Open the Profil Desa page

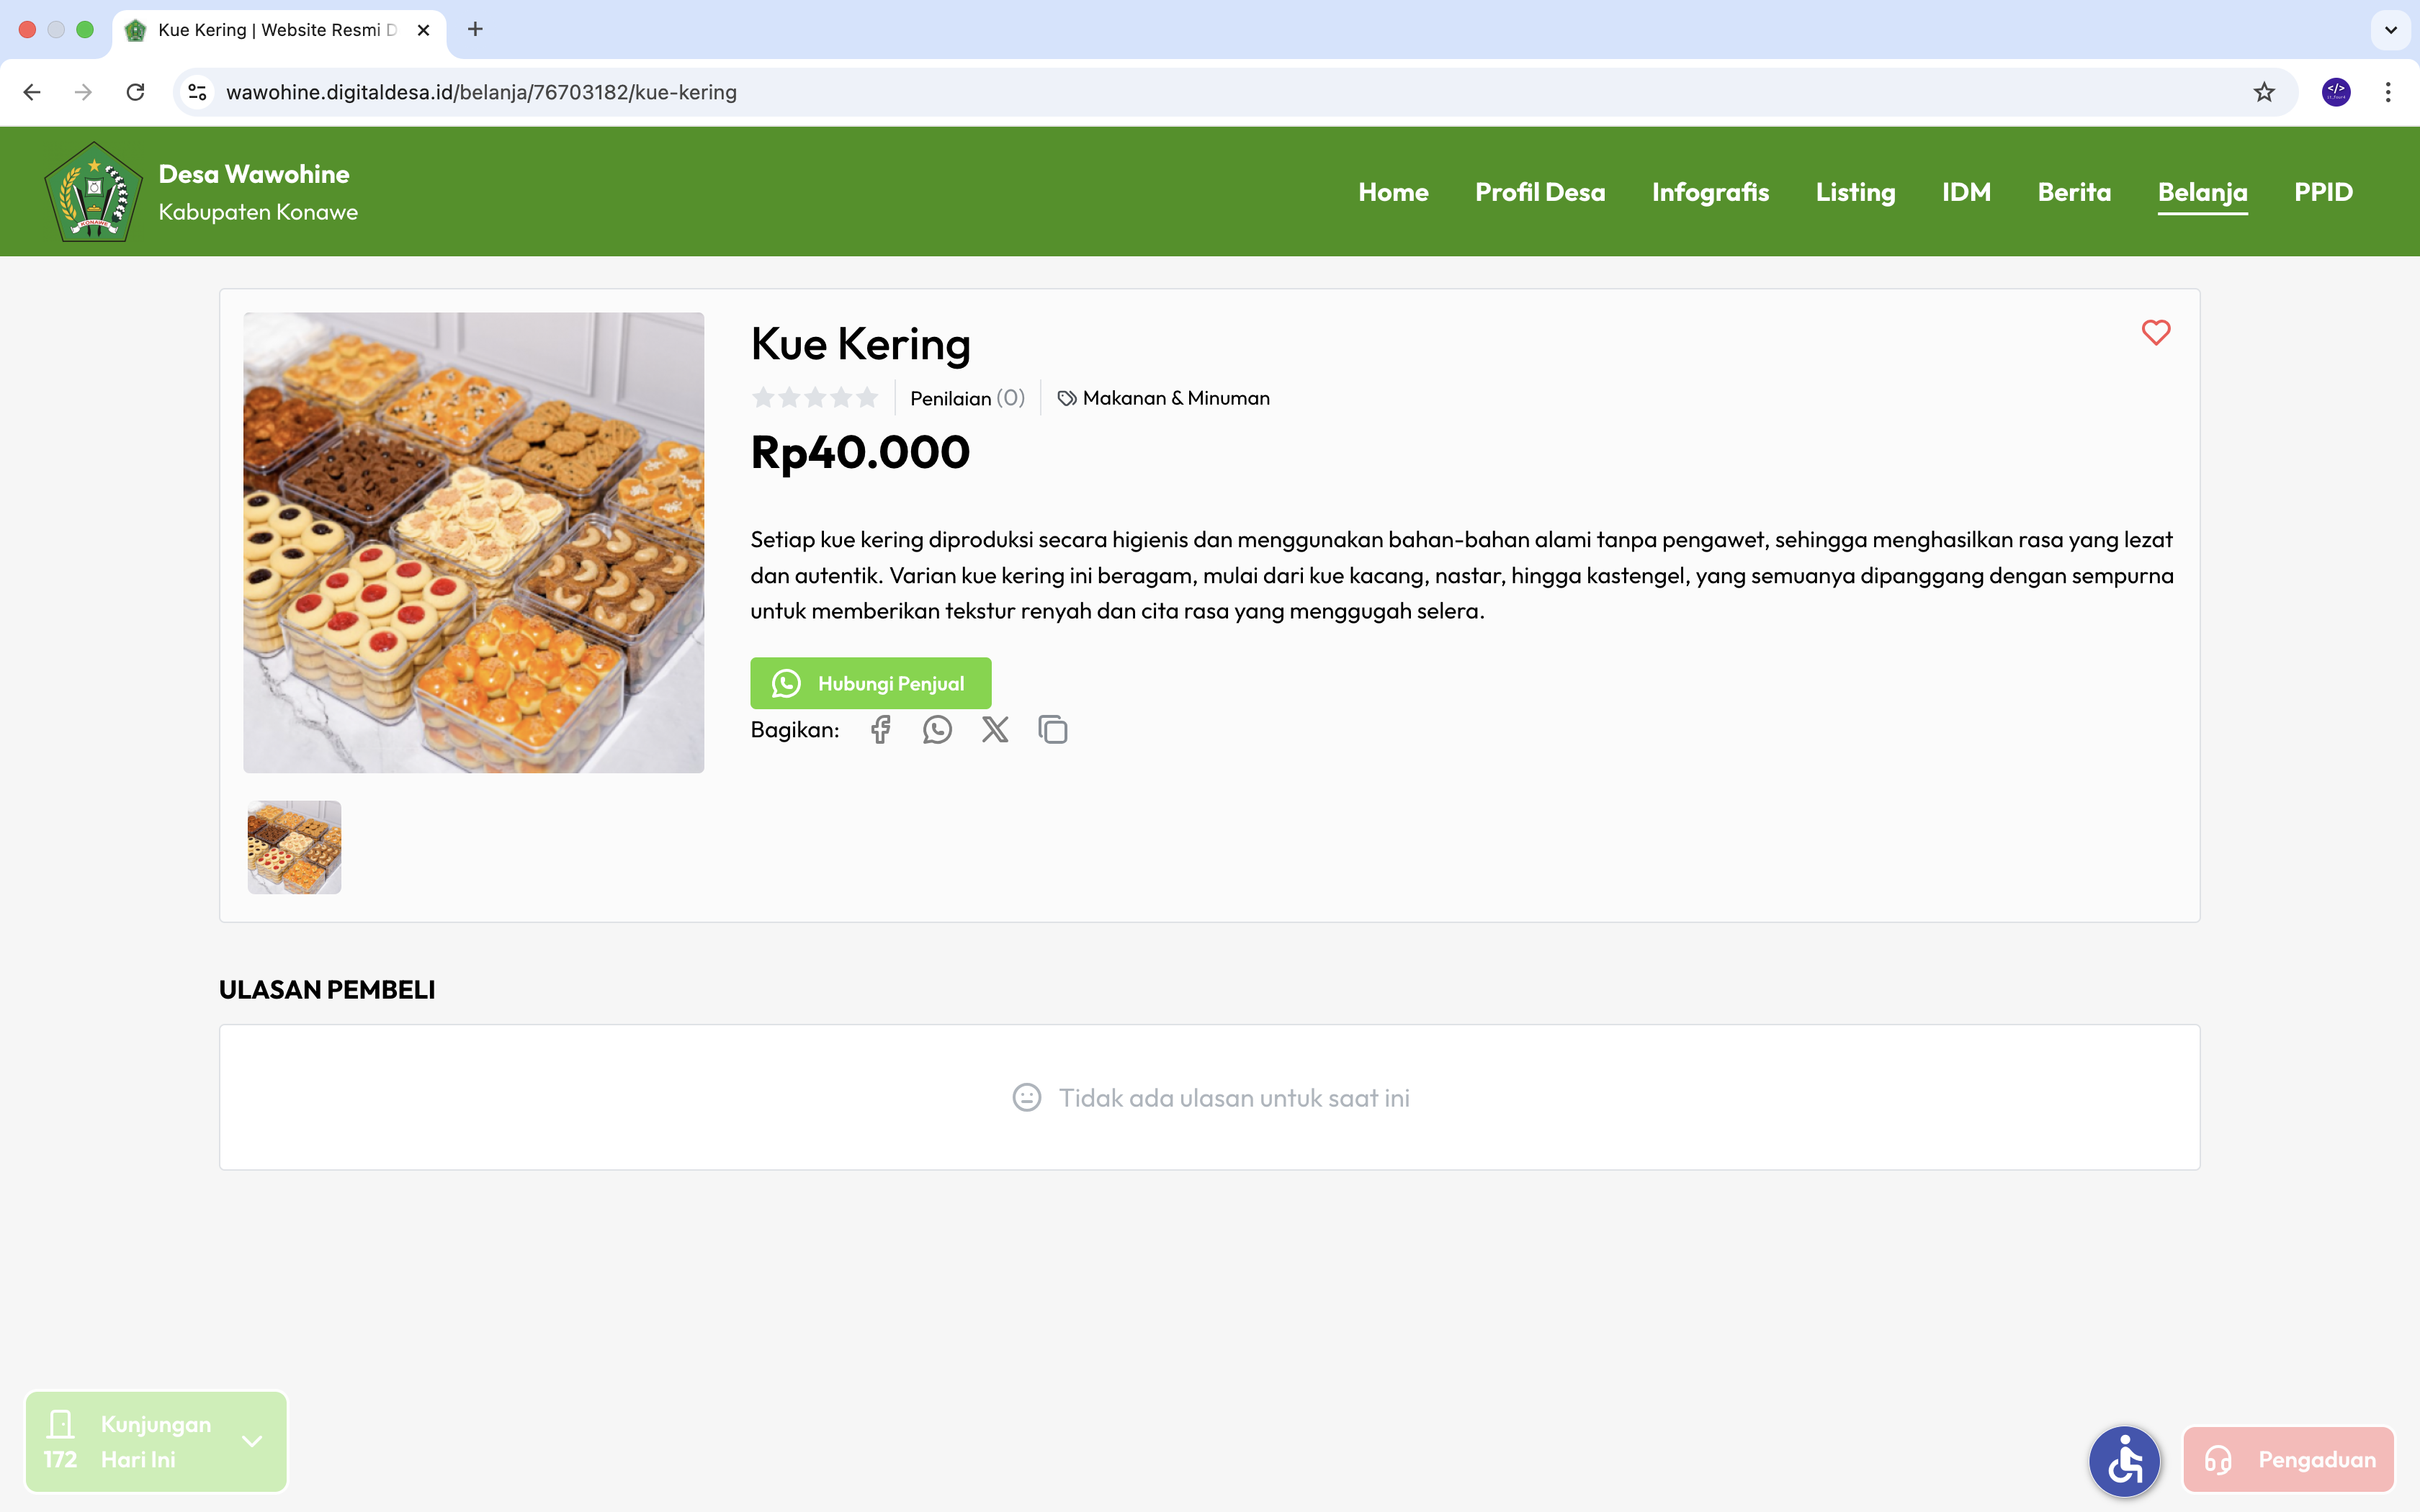tap(1540, 191)
